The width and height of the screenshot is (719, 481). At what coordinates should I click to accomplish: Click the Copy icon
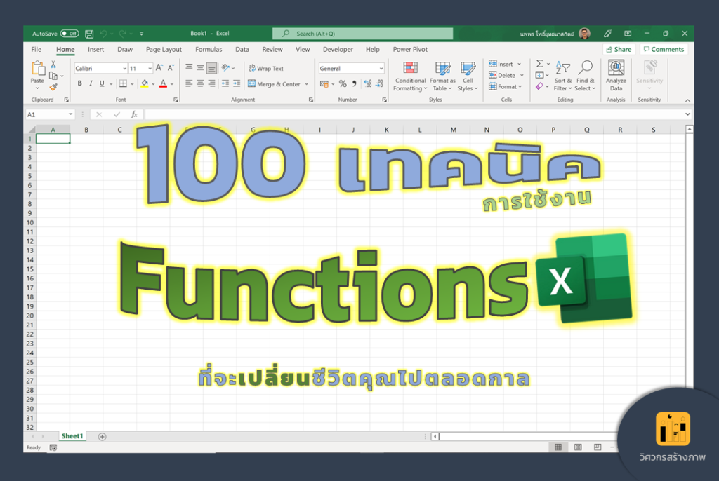[53, 76]
